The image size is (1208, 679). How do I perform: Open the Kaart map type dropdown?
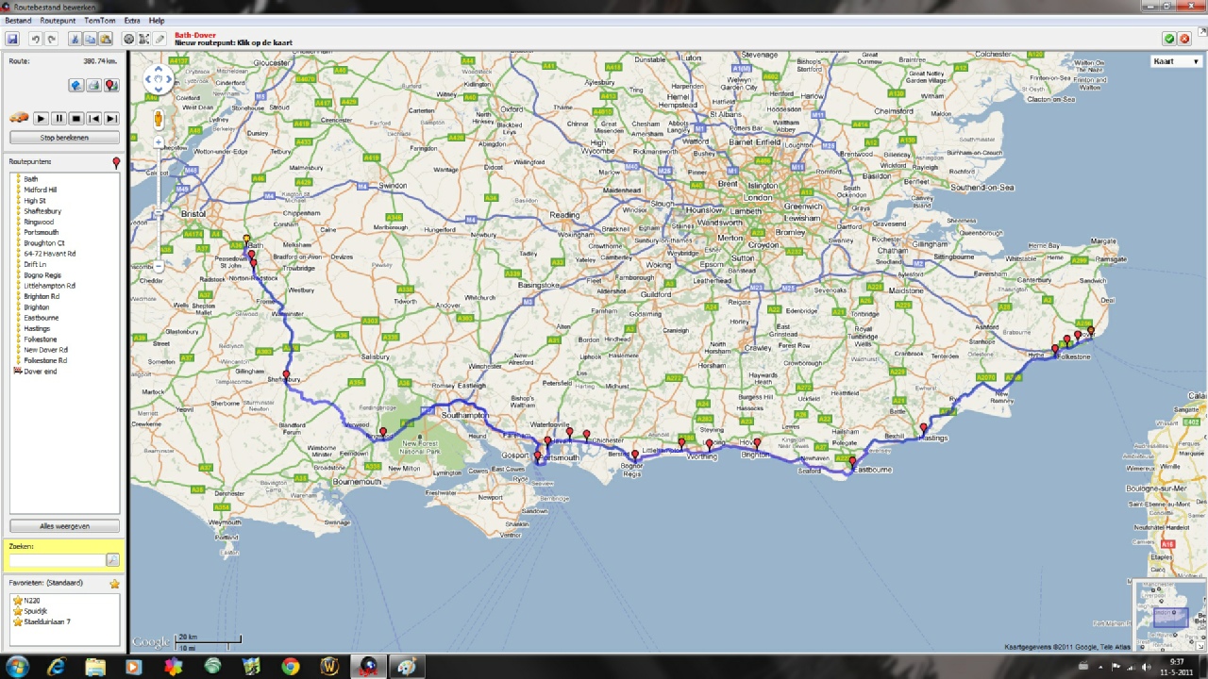tap(1175, 61)
